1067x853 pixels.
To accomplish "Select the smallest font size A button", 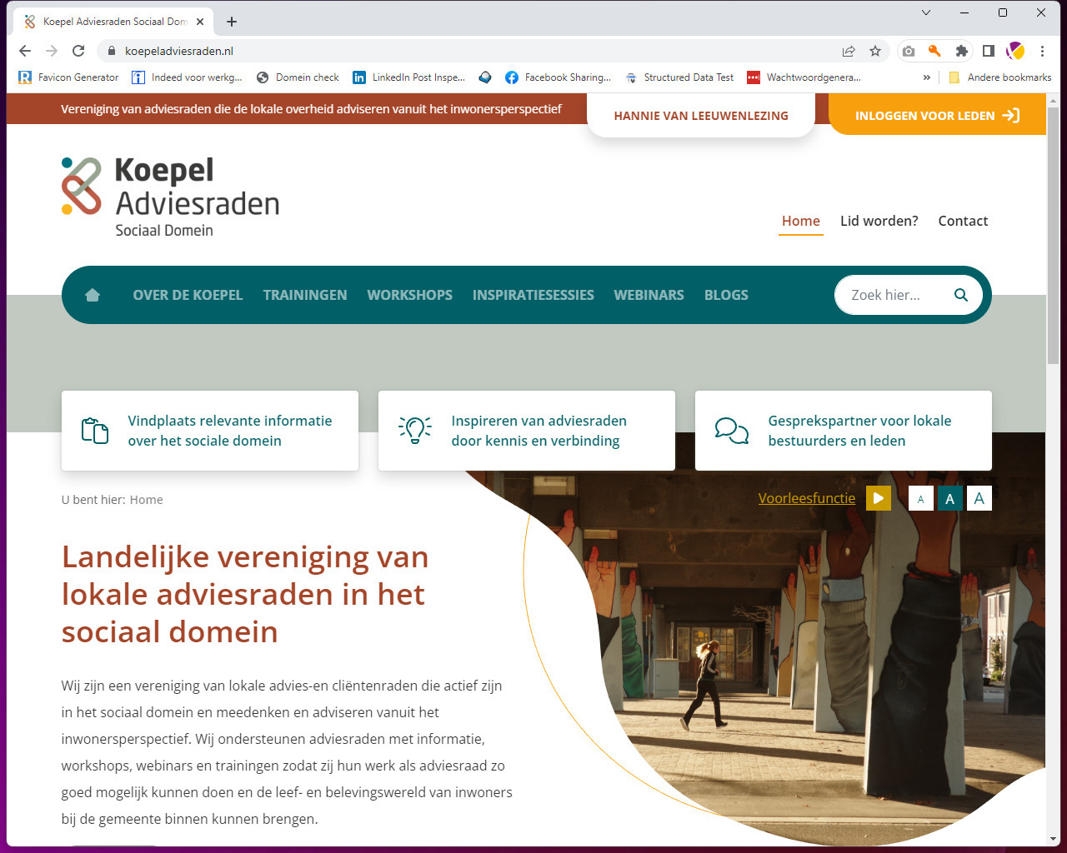I will pos(920,499).
